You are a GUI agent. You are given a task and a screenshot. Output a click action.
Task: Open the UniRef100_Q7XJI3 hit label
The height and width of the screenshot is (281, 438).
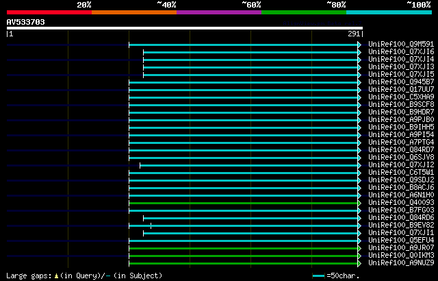[401, 67]
